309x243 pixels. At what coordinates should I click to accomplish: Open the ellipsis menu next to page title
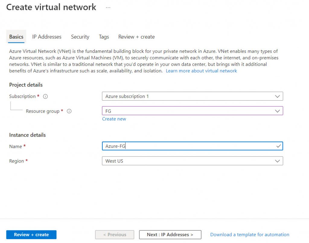pyautogui.click(x=108, y=8)
